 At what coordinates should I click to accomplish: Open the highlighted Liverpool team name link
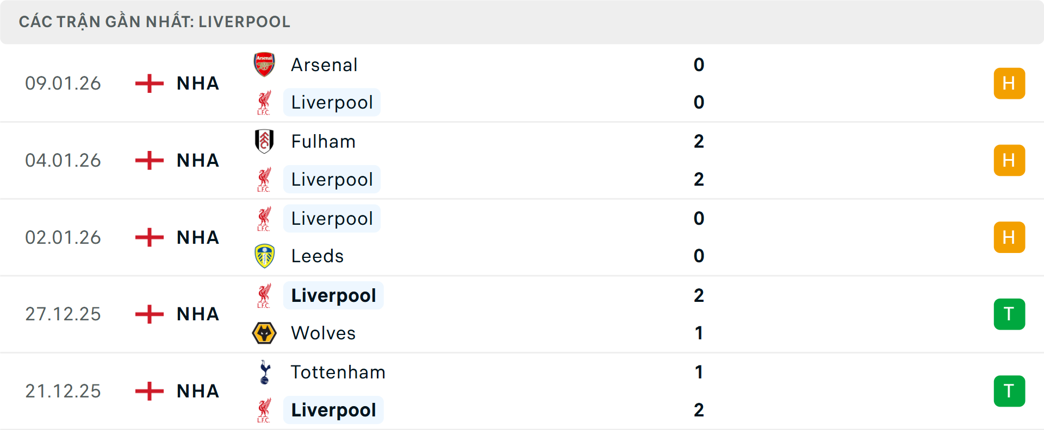click(332, 102)
